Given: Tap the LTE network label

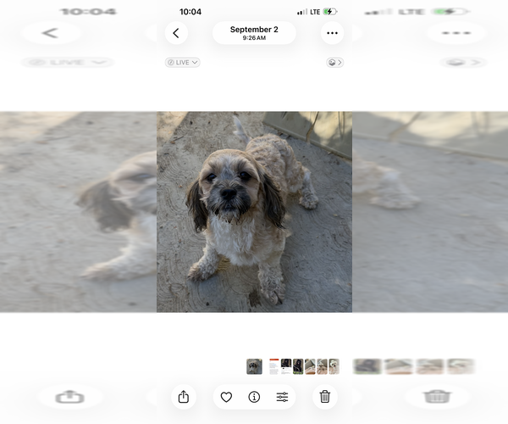Looking at the screenshot, I should click(315, 12).
